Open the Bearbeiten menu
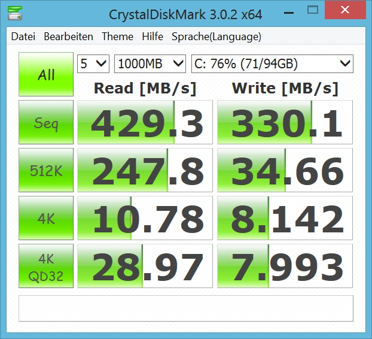The image size is (372, 339). (68, 37)
